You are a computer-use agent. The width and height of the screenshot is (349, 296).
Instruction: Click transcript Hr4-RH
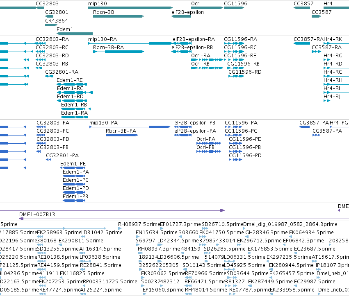tap(336, 84)
